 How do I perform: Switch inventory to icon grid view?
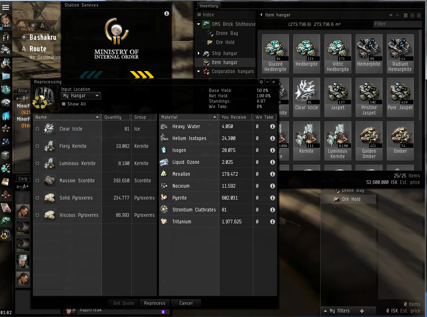pyautogui.click(x=406, y=15)
